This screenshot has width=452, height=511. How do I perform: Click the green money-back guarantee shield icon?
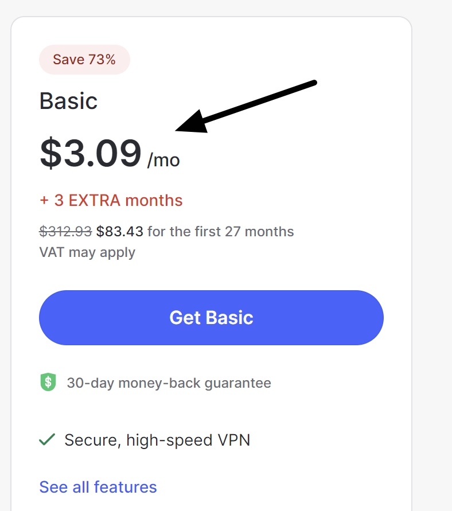[48, 383]
